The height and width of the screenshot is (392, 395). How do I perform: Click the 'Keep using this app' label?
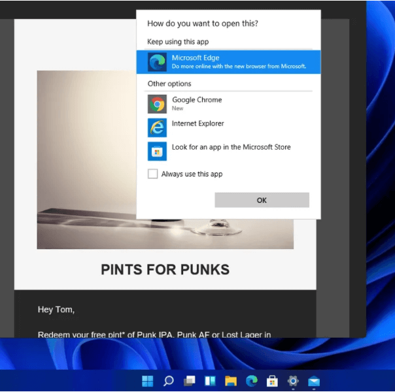click(x=178, y=42)
